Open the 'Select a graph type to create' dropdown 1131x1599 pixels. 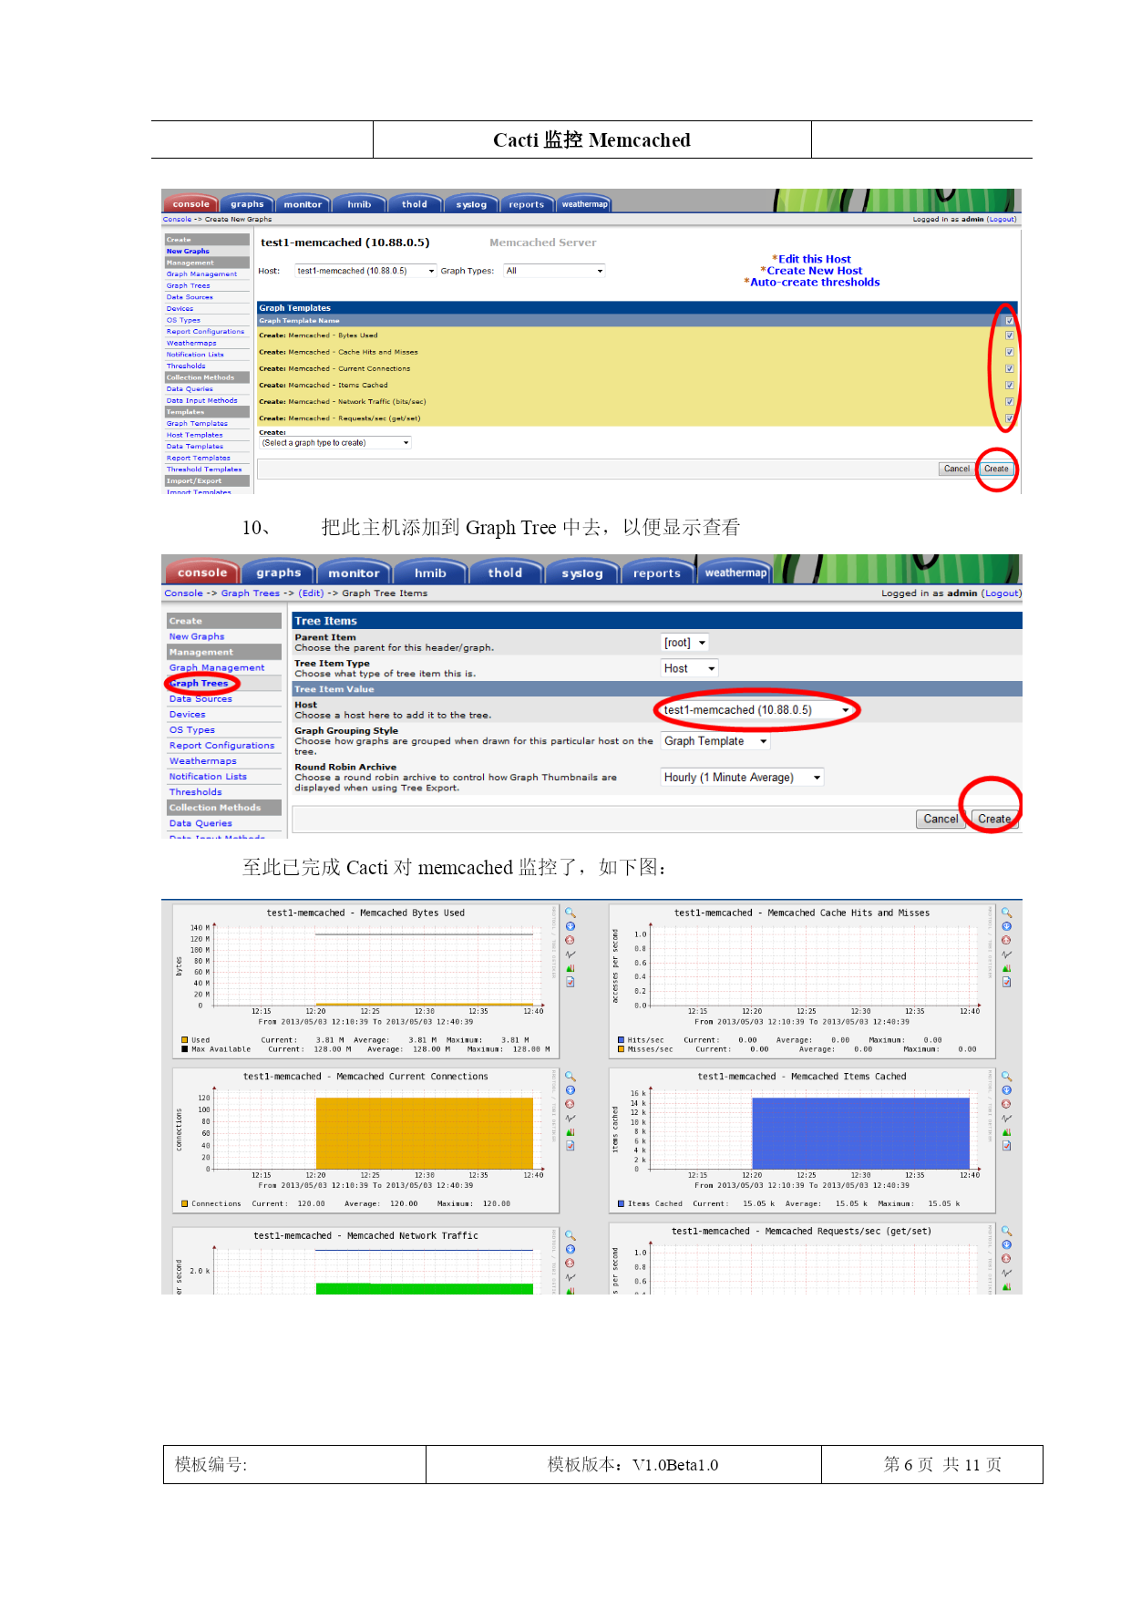point(335,443)
